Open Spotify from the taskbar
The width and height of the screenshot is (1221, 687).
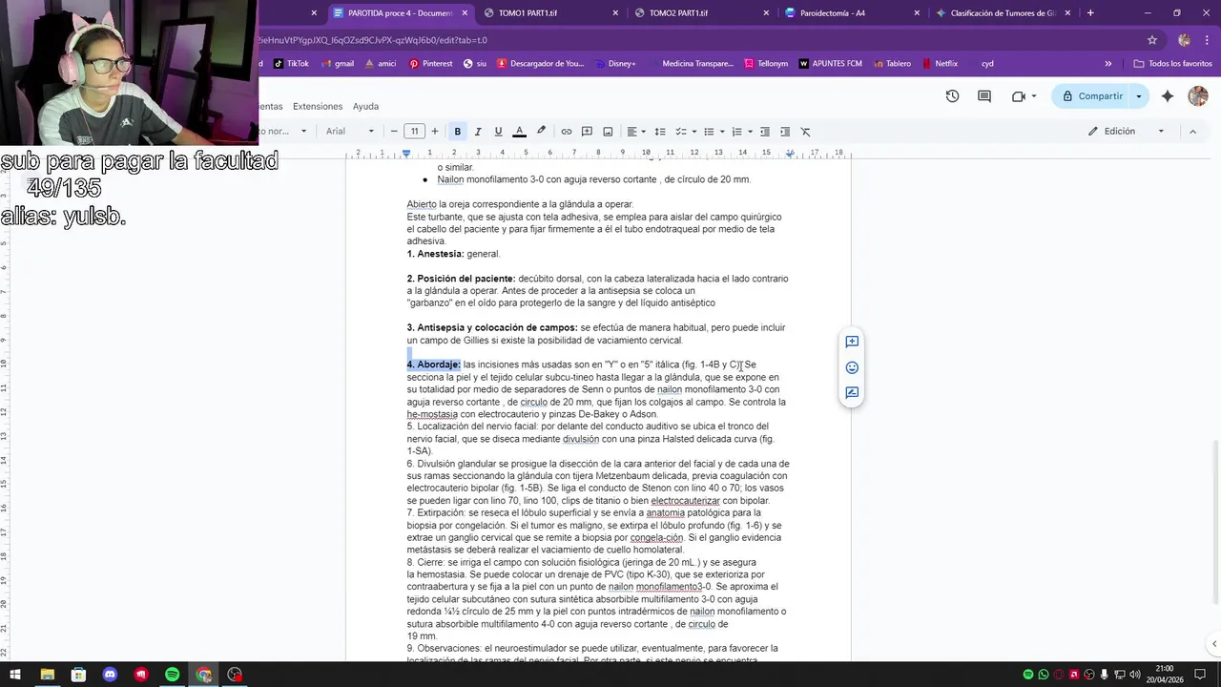coord(173,675)
